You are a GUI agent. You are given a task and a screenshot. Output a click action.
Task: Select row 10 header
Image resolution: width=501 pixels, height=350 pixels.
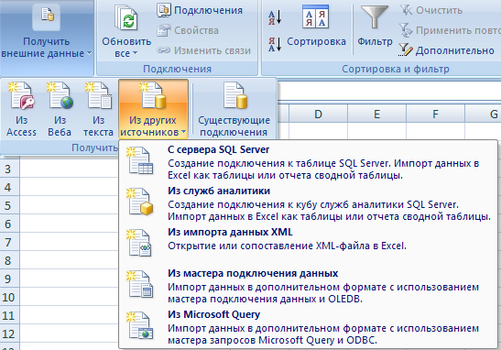[x=9, y=297]
